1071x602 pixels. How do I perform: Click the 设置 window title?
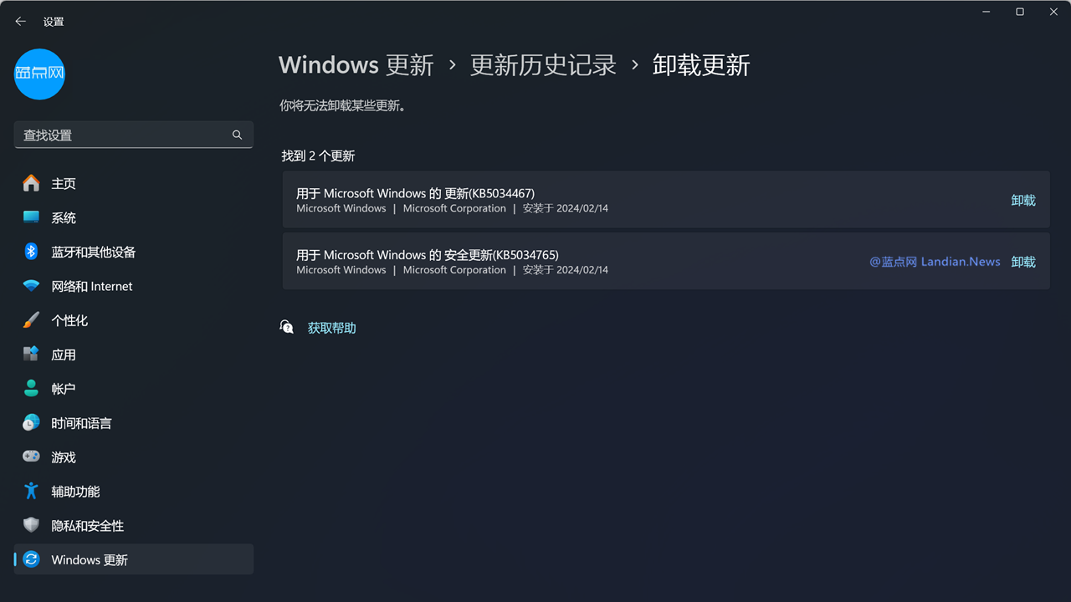pos(54,22)
